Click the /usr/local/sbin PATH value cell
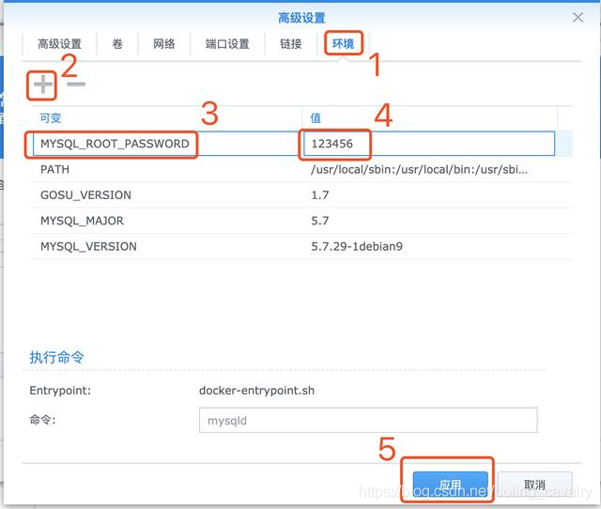The height and width of the screenshot is (509, 601). [x=419, y=169]
